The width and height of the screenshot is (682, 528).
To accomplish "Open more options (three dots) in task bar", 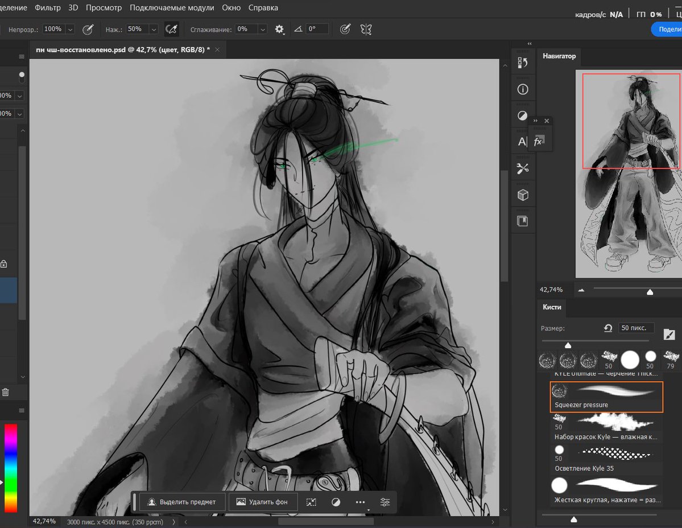I will [360, 502].
